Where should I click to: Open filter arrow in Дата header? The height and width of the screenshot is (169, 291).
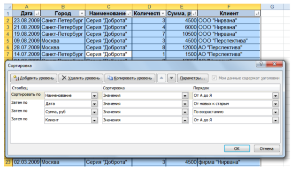pyautogui.click(x=37, y=13)
